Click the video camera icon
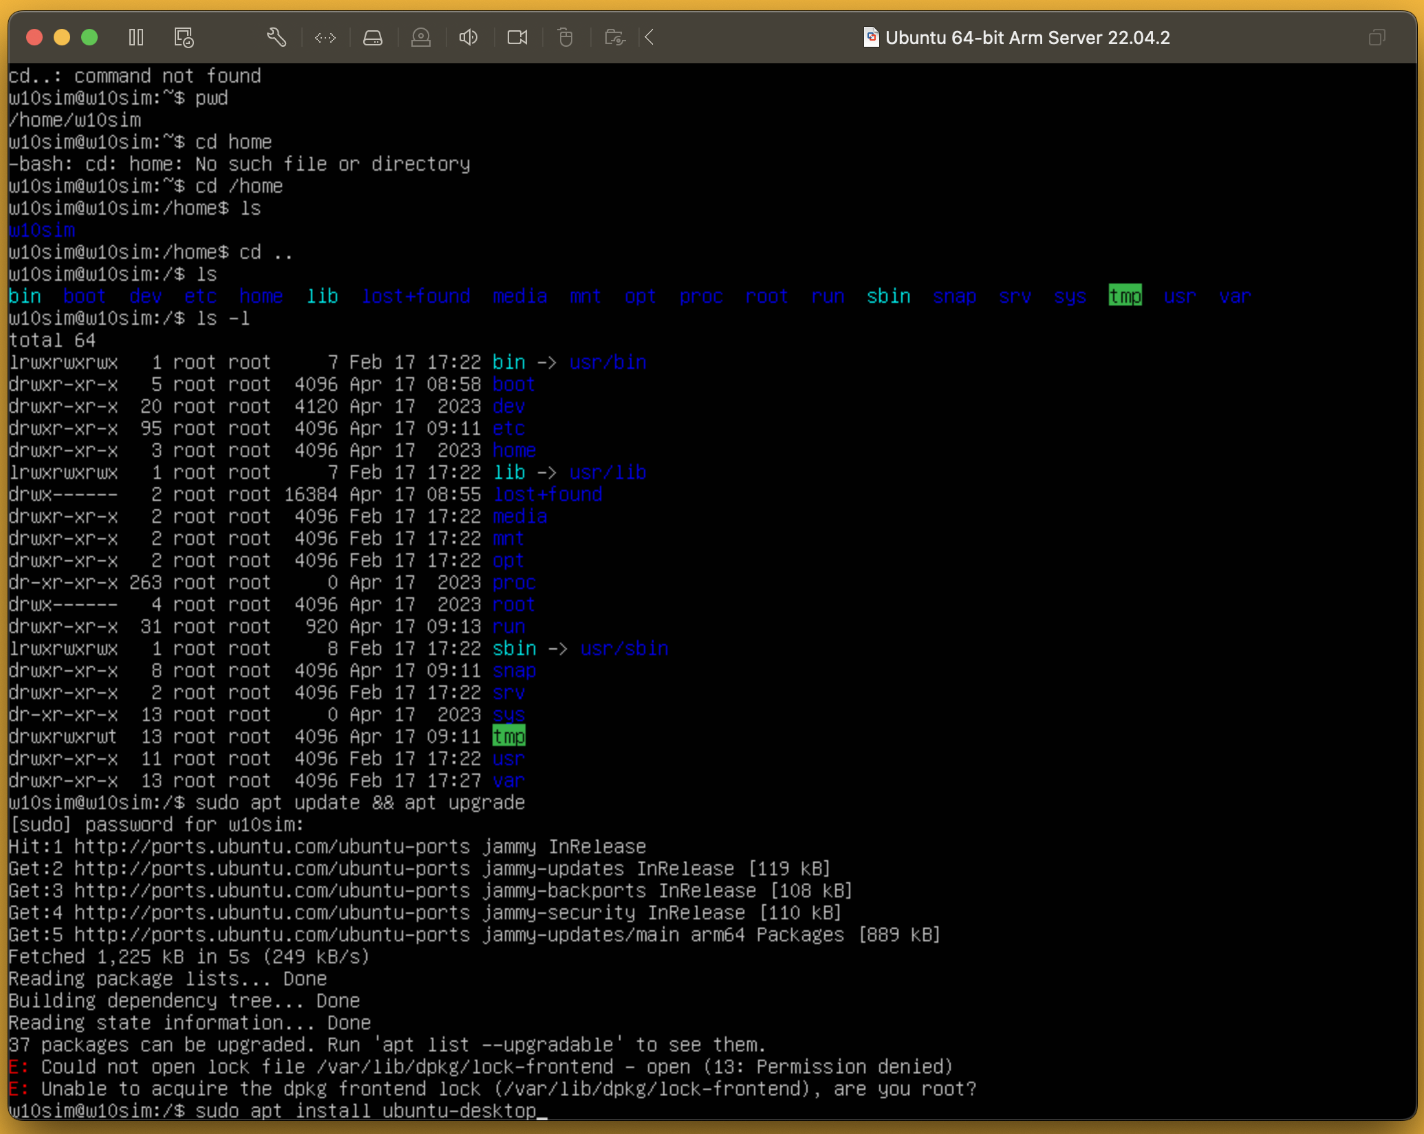 pos(517,37)
